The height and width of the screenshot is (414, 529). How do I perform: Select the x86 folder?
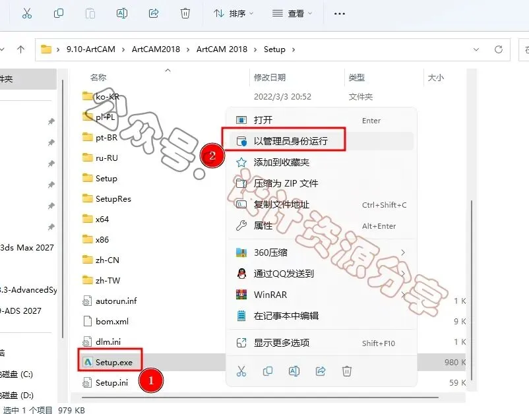click(102, 240)
